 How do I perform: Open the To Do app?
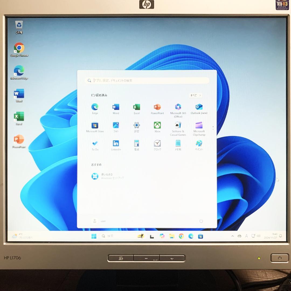pyautogui.click(x=95, y=145)
